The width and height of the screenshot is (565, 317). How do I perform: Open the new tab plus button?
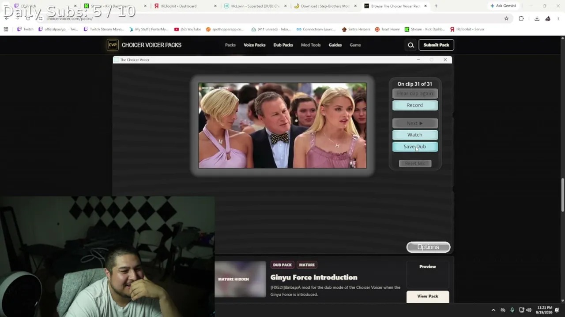436,6
